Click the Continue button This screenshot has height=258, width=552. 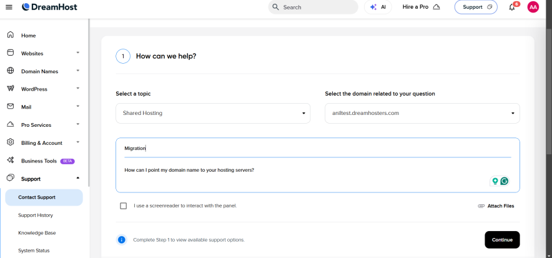click(502, 240)
